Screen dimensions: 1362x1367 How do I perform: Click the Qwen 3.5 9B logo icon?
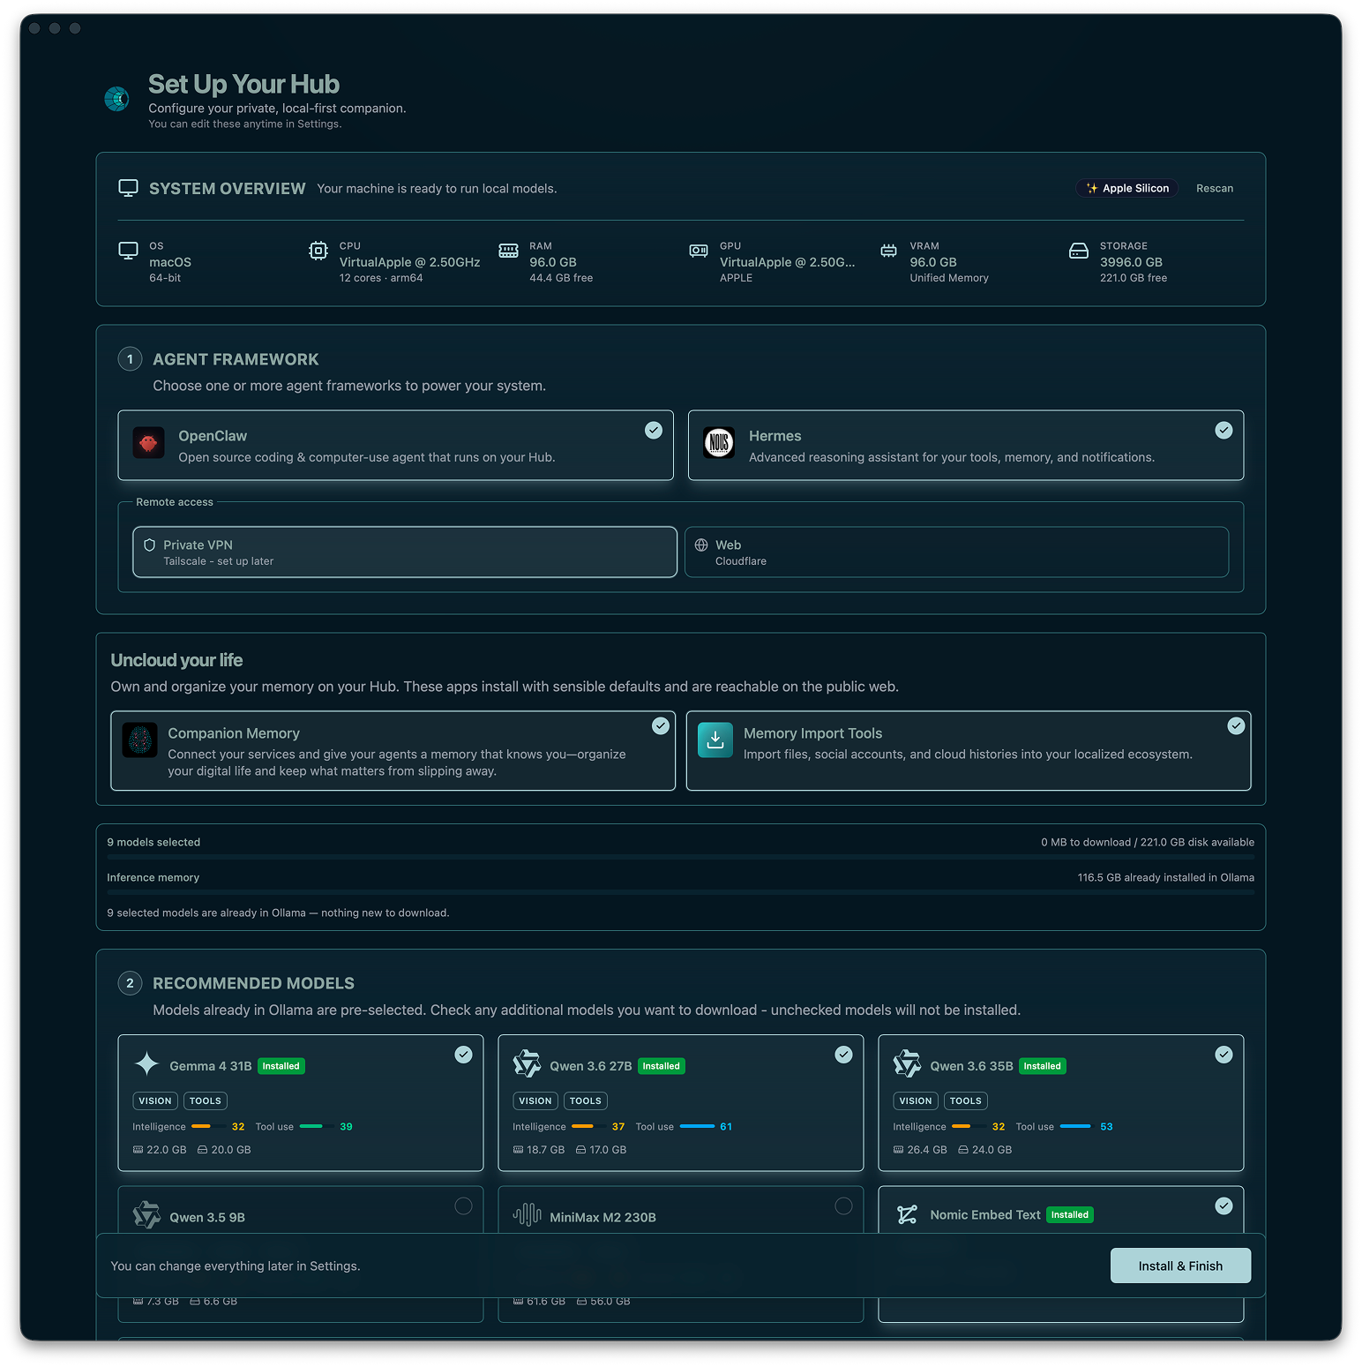pos(146,1215)
